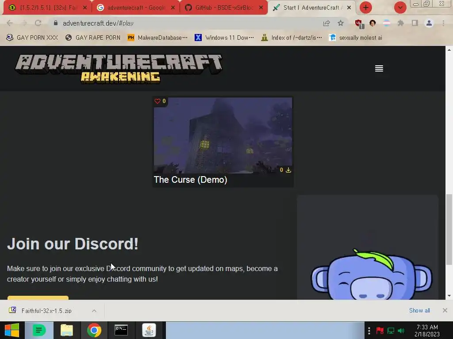Screen dimensions: 453x339
Task: Click the browser Forward arrow
Action: pyautogui.click(x=24, y=23)
